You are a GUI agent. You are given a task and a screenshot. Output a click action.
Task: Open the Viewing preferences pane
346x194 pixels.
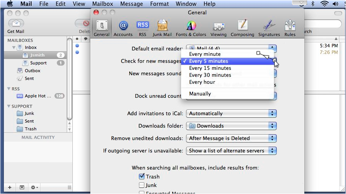coord(218,28)
